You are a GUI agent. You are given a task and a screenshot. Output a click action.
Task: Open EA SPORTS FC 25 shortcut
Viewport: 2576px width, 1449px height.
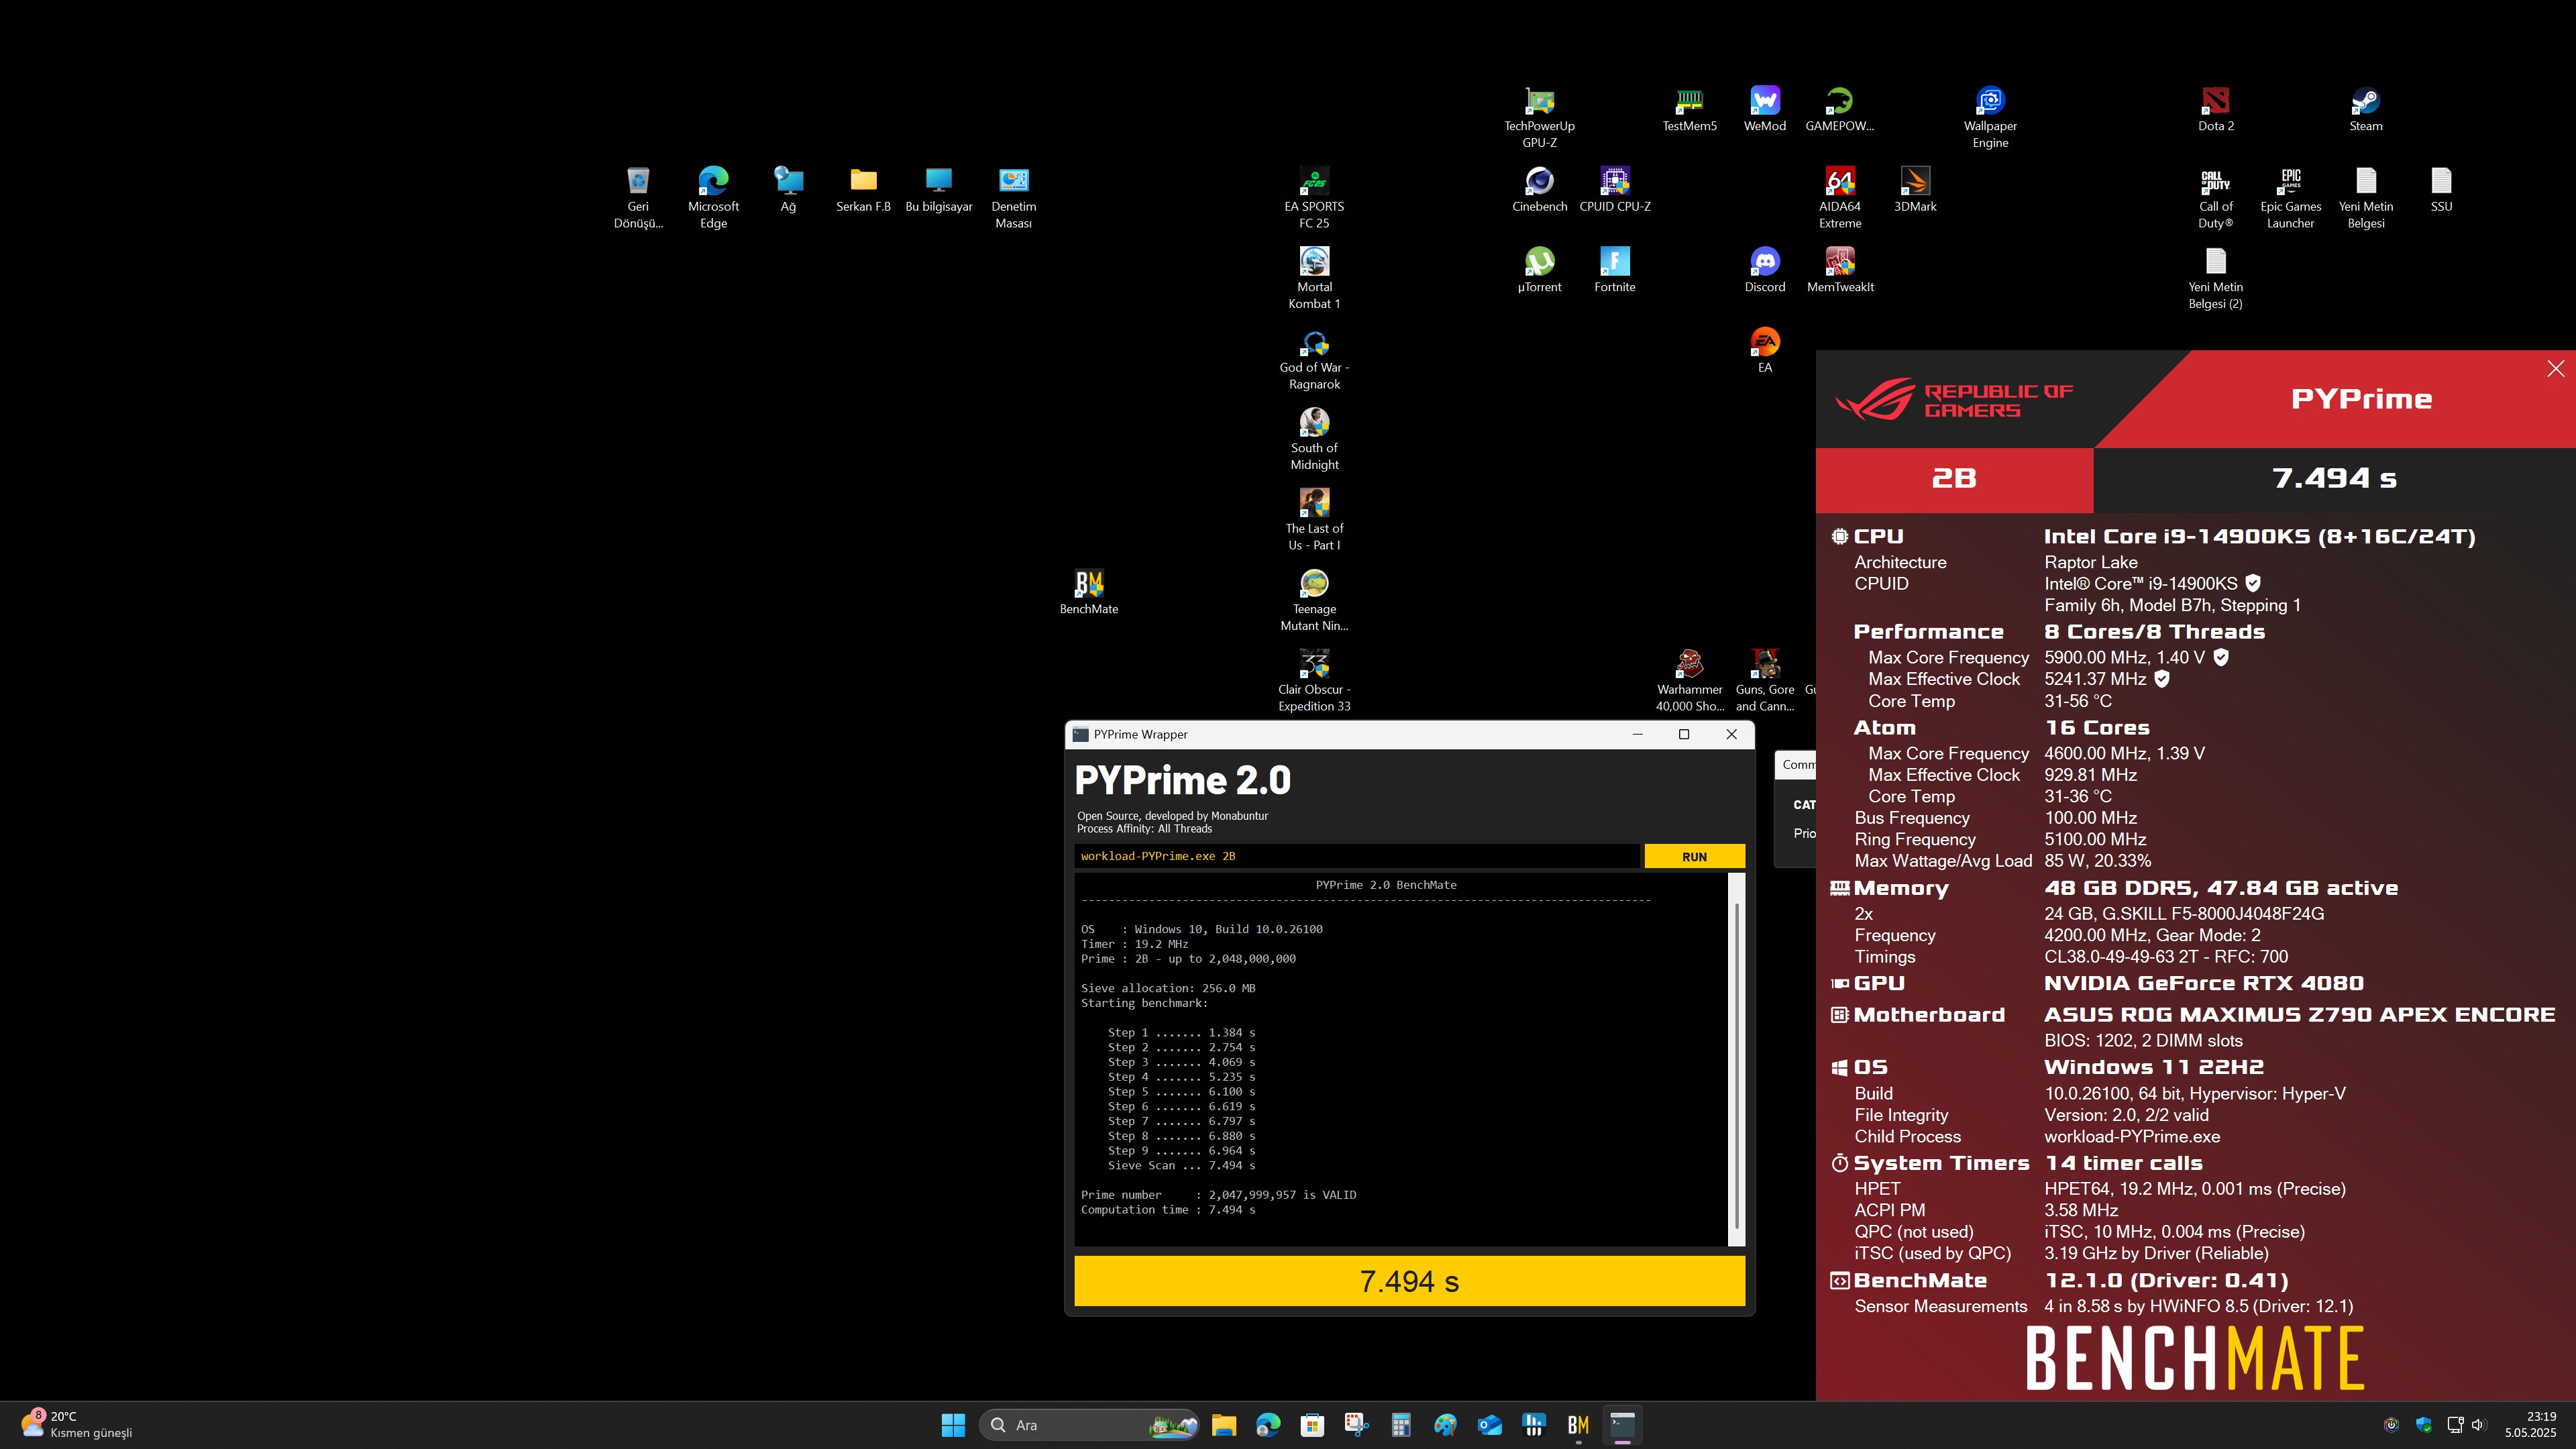click(x=1314, y=197)
